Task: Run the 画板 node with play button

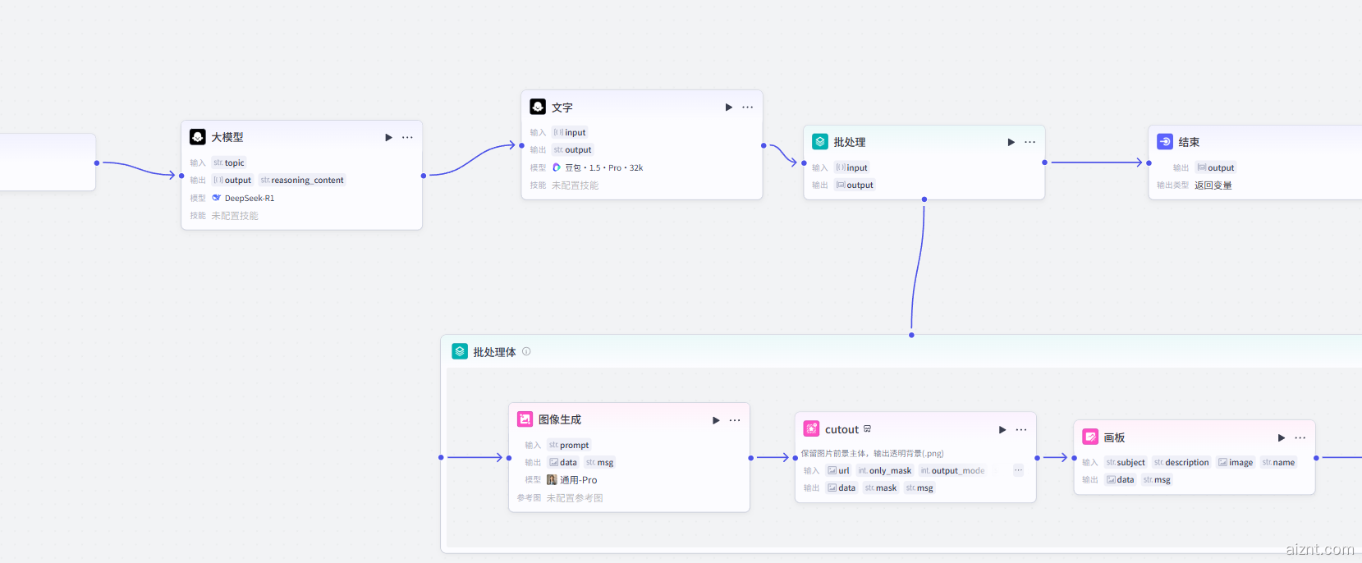Action: tap(1282, 438)
